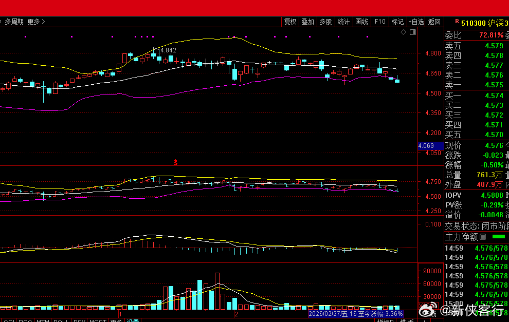Click the 0.100 MACD axis label
509x322 pixels.
pyautogui.click(x=433, y=224)
